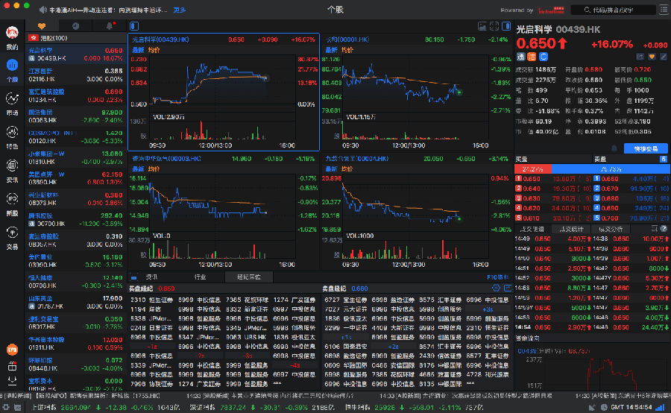
Task: Click the 快捷交易 button
Action: tap(646, 148)
